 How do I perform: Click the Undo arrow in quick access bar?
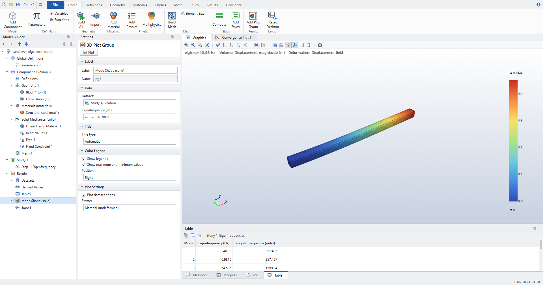[x=26, y=5]
